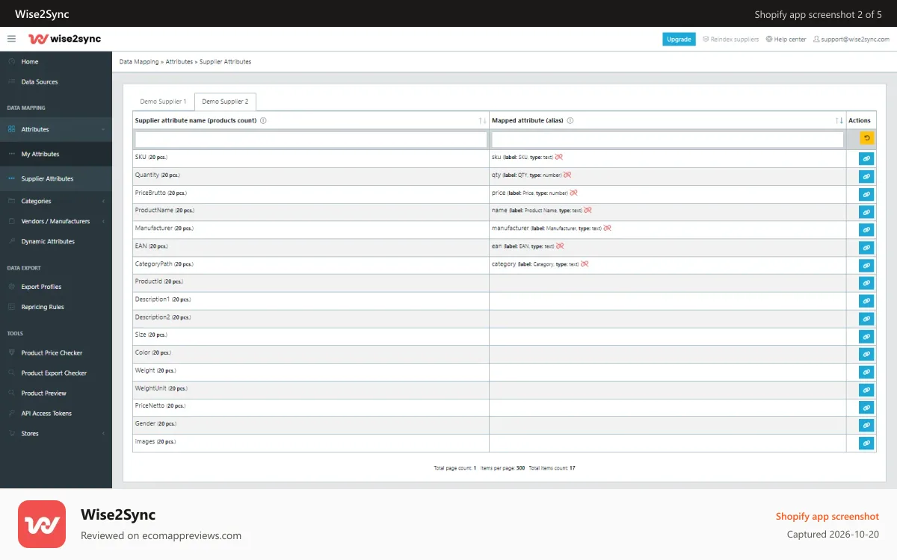This screenshot has height=560, width=897.
Task: Unlink the manufacturer mapped attribute
Action: (x=607, y=228)
